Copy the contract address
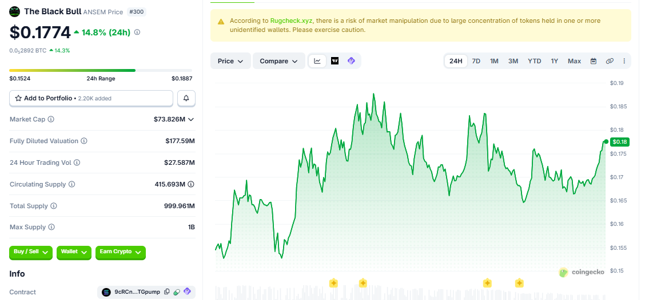The width and height of the screenshot is (645, 300). pos(166,292)
